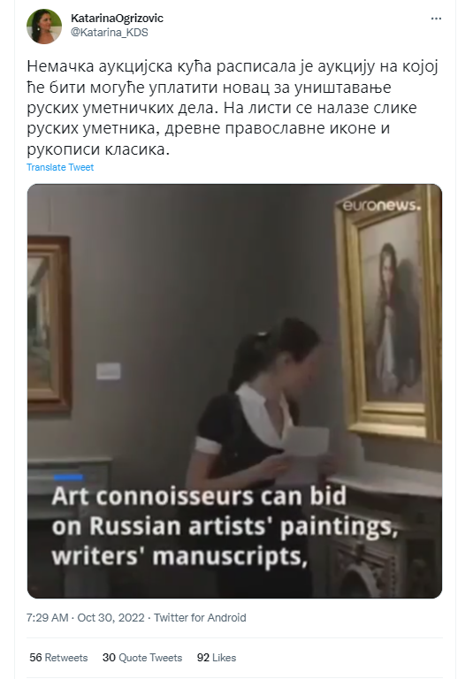Click the small white wall label in the video
The height and width of the screenshot is (679, 473).
[108, 371]
